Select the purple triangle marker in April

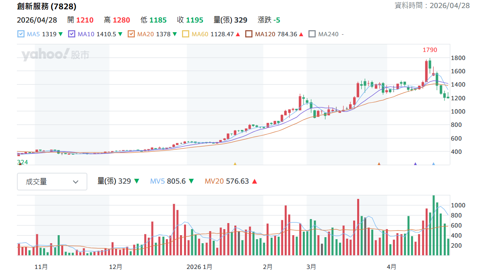click(x=415, y=164)
